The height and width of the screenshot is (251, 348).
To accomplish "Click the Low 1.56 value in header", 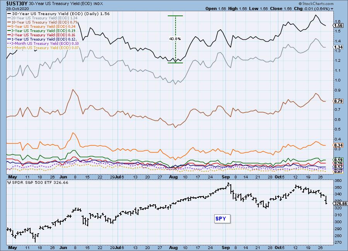I will pos(258,8).
